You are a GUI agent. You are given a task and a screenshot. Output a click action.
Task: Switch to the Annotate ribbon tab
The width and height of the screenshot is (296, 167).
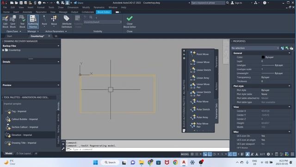[27, 12]
